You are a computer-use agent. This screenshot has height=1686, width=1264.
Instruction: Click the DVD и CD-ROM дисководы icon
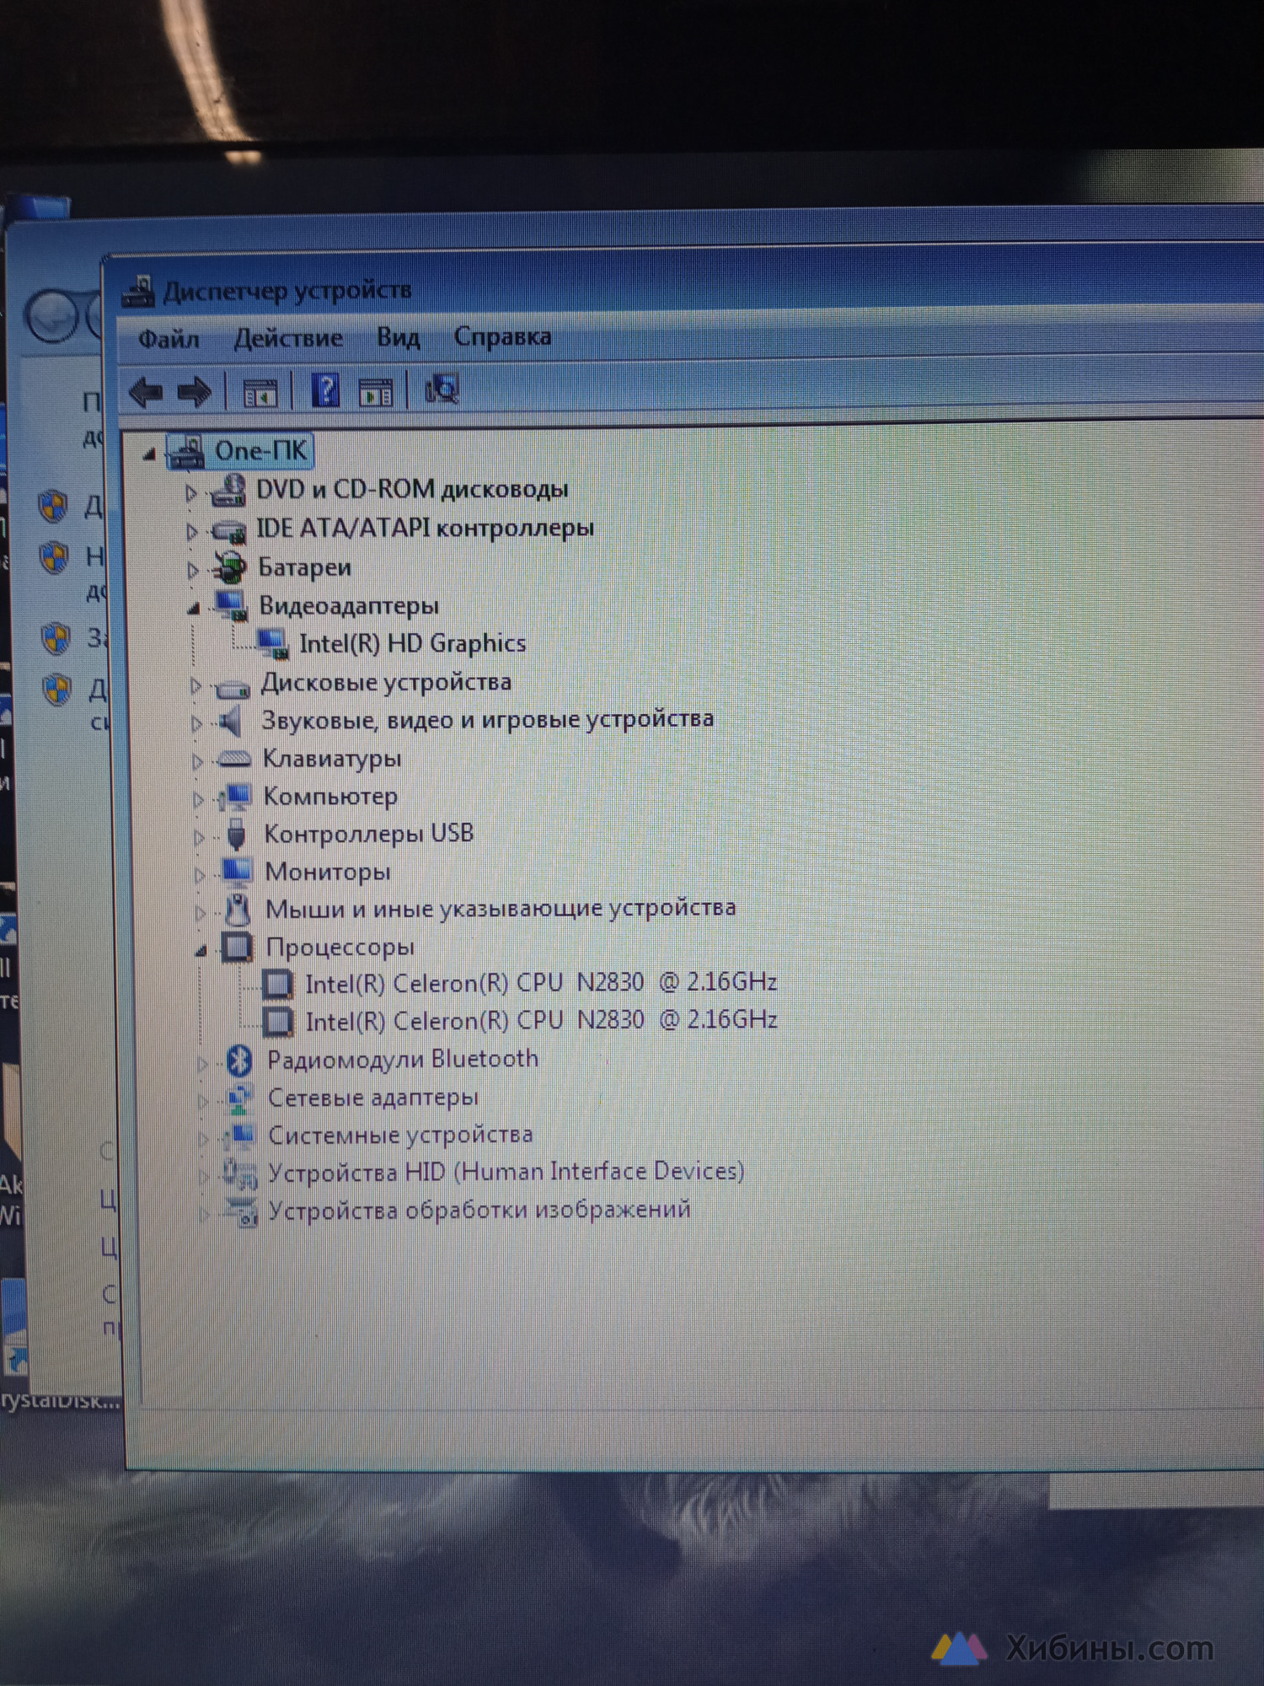pos(228,491)
